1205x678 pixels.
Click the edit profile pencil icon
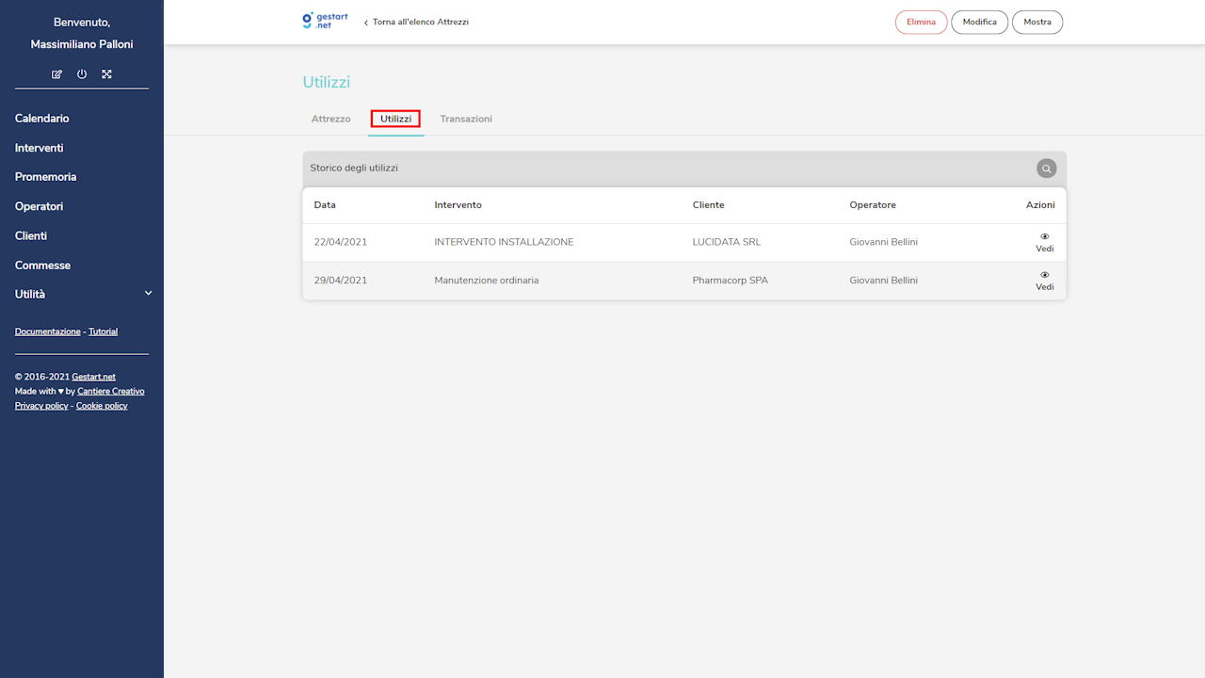tap(57, 74)
